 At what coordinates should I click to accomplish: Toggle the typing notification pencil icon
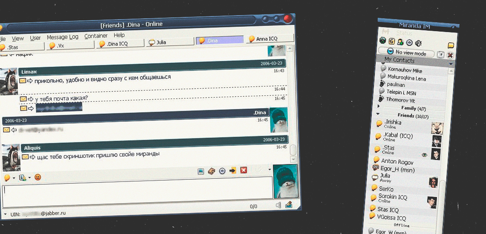(x=289, y=205)
